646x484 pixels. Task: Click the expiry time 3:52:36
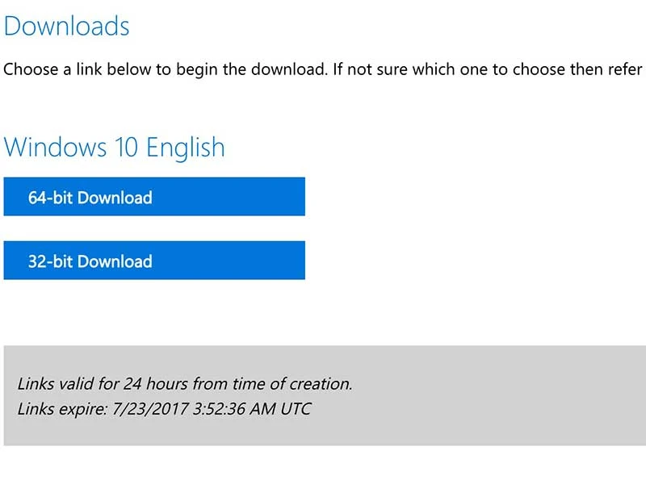pos(216,409)
